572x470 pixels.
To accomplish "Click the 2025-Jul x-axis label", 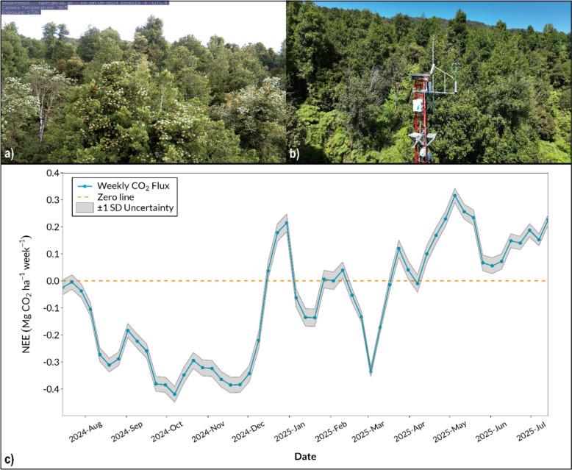I will [532, 432].
